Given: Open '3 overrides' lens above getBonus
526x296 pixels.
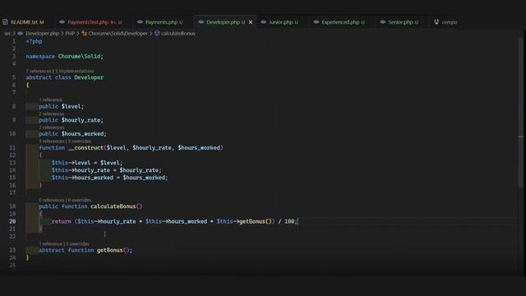Looking at the screenshot, I should pos(77,244).
